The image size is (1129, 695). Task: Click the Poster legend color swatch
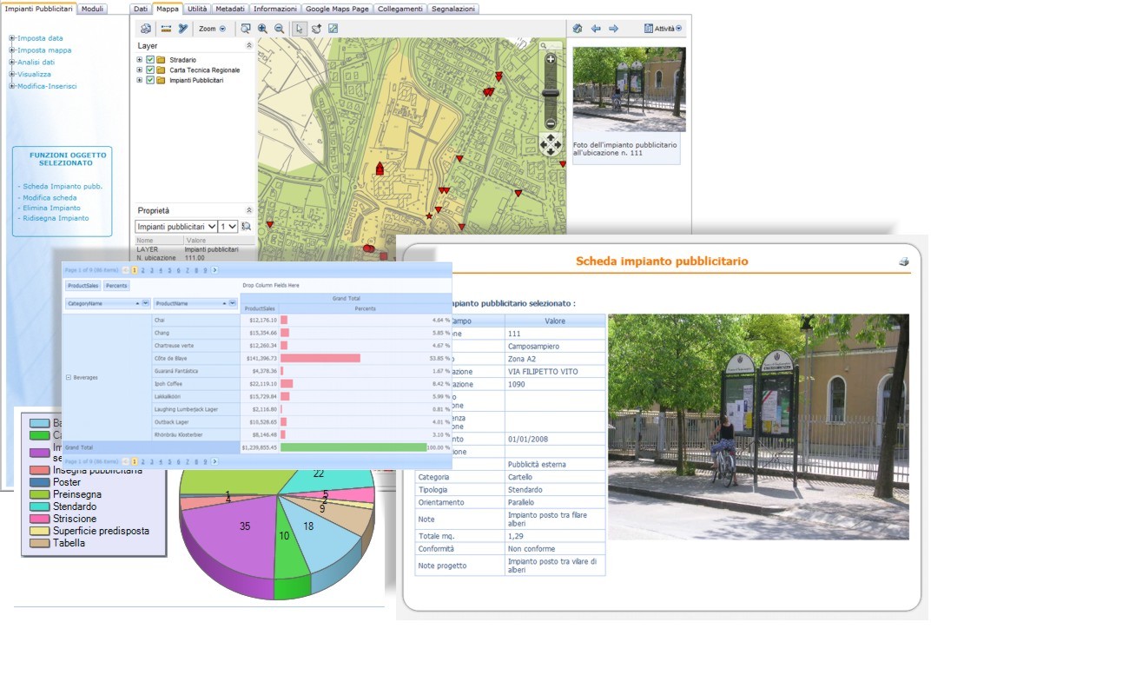[39, 482]
